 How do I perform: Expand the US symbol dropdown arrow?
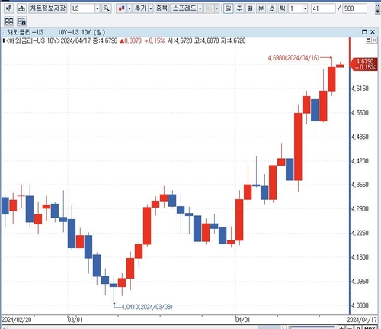pyautogui.click(x=98, y=8)
